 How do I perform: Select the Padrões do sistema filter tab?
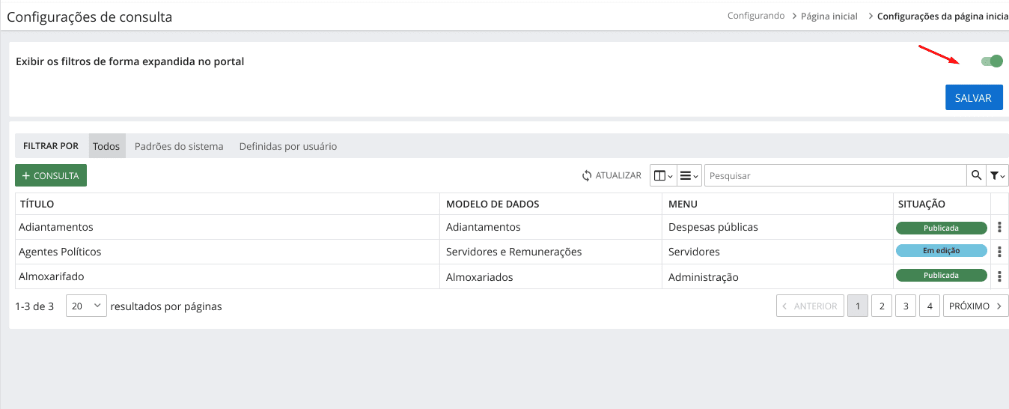point(179,146)
